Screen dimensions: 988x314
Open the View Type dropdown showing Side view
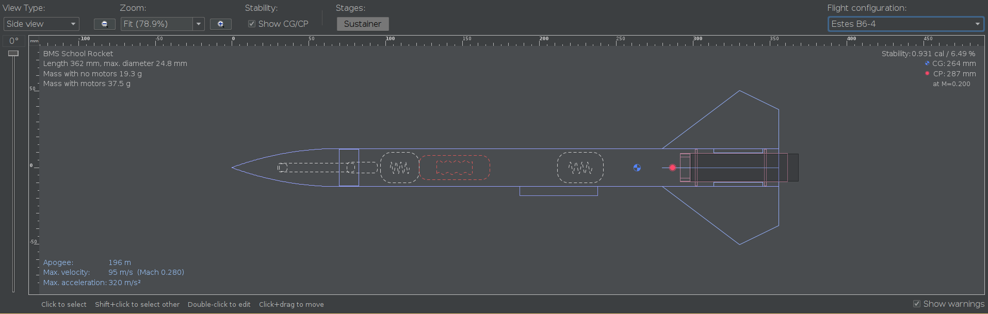(41, 24)
